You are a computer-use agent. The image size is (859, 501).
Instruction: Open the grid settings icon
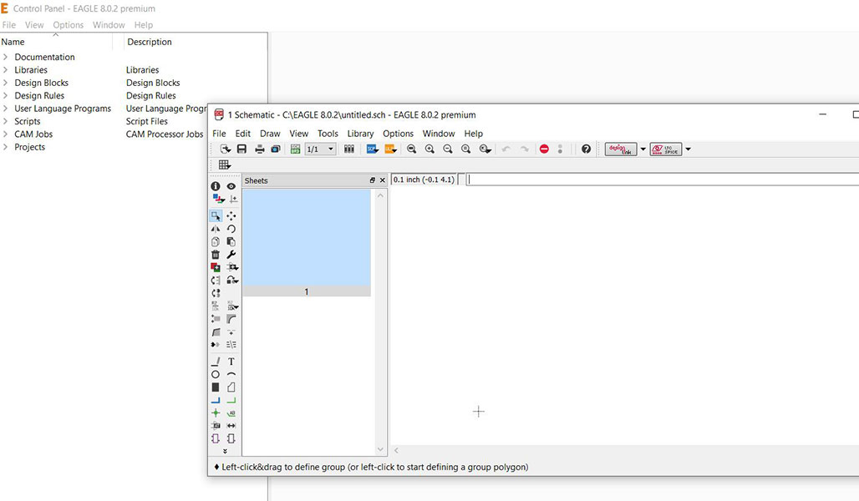(225, 164)
